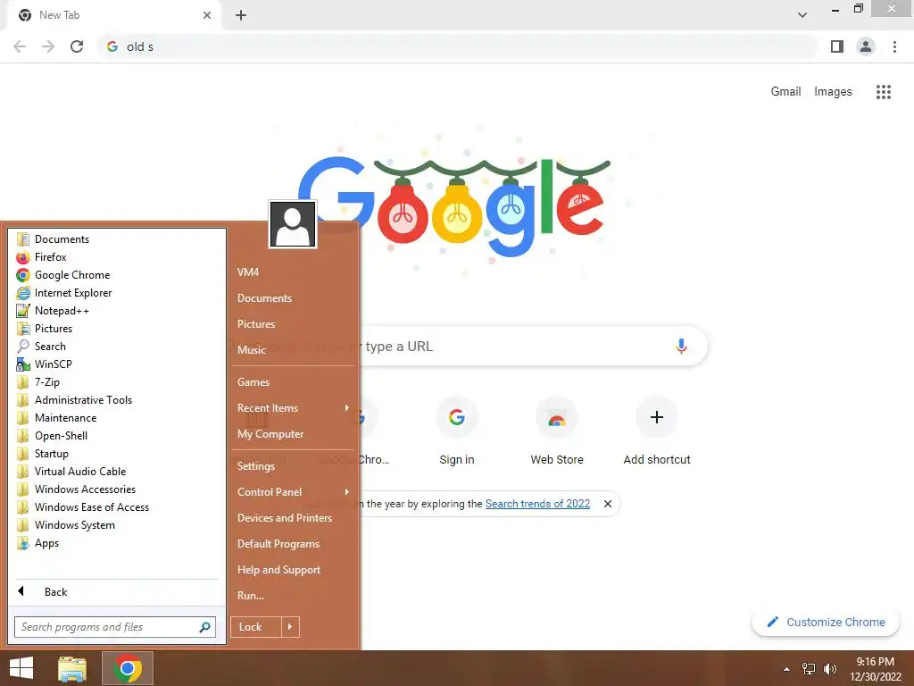Launch Google Chrome from the programs list
The height and width of the screenshot is (686, 914).
coord(71,275)
